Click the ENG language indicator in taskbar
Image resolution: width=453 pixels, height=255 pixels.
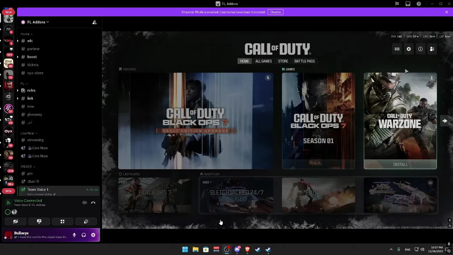[408, 249]
